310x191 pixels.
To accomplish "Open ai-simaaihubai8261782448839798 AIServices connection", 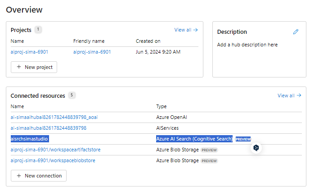I will (x=49, y=128).
